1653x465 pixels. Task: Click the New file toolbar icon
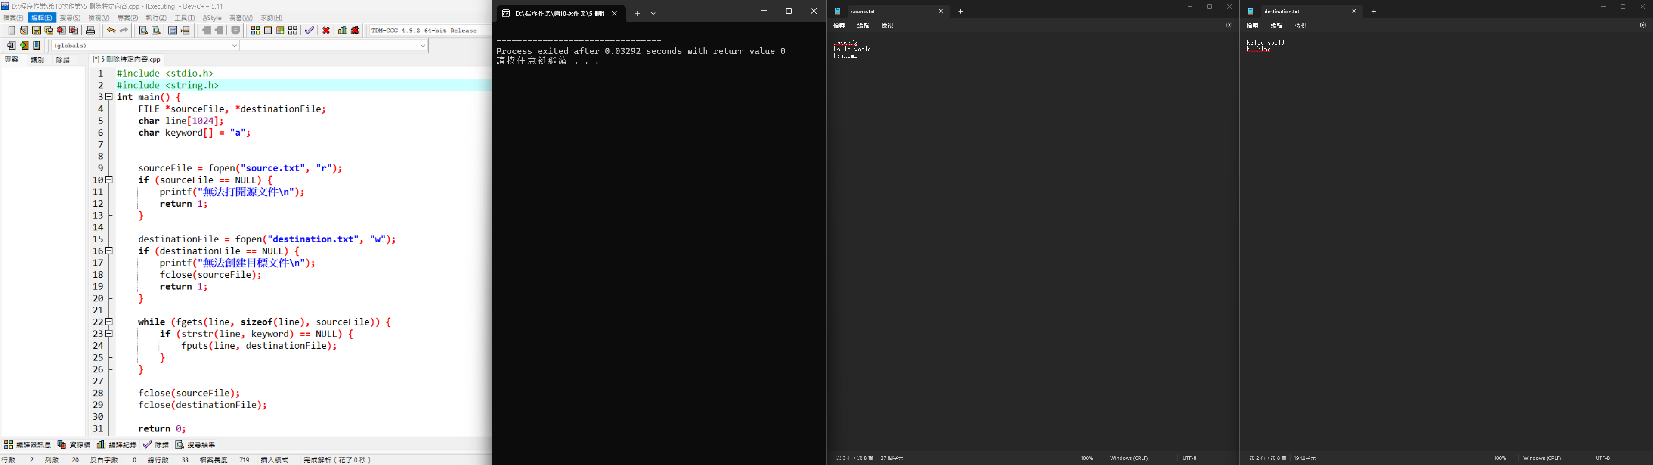click(12, 30)
